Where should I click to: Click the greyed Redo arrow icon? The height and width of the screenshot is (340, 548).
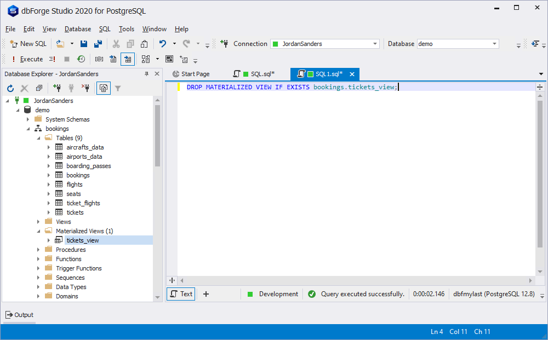click(x=186, y=44)
